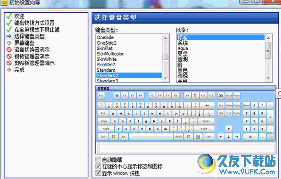Image resolution: width=281 pixels, height=179 pixels.
Task: Click right Windows logo key on preview
Action: click(189, 137)
